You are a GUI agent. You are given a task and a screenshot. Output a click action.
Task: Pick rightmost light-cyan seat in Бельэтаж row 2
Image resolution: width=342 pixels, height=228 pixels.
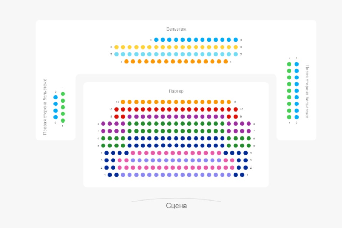point(235,54)
